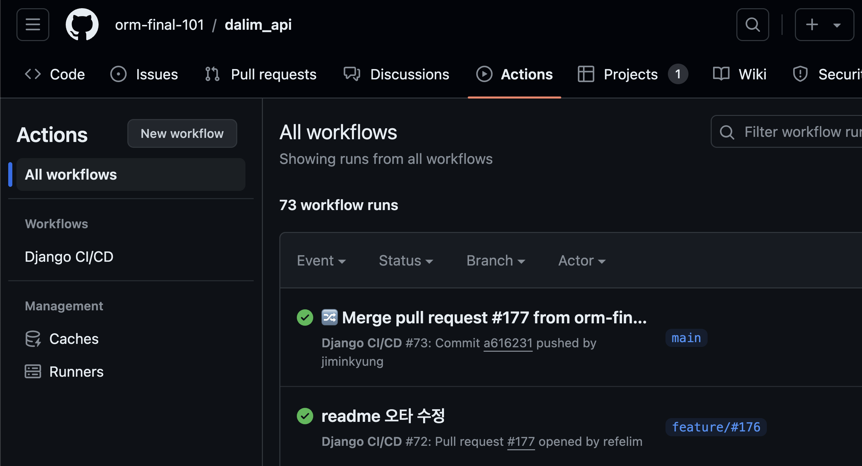Click success checkmark of run #73

click(305, 318)
